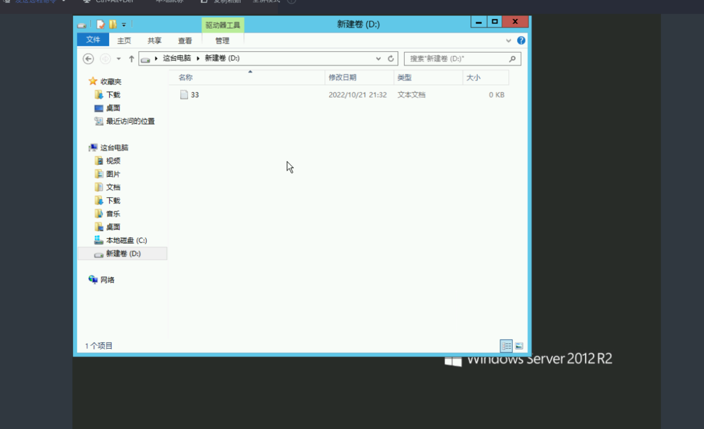The height and width of the screenshot is (429, 704).
Task: Open 本地磁盘 (C:) in the navigation pane
Action: 126,240
